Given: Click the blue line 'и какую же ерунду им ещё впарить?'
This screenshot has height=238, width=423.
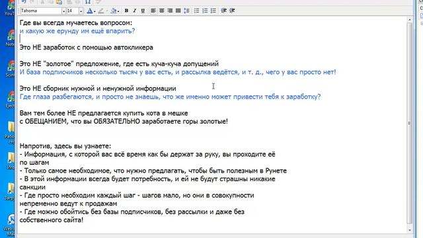Looking at the screenshot, I should coord(77,31).
